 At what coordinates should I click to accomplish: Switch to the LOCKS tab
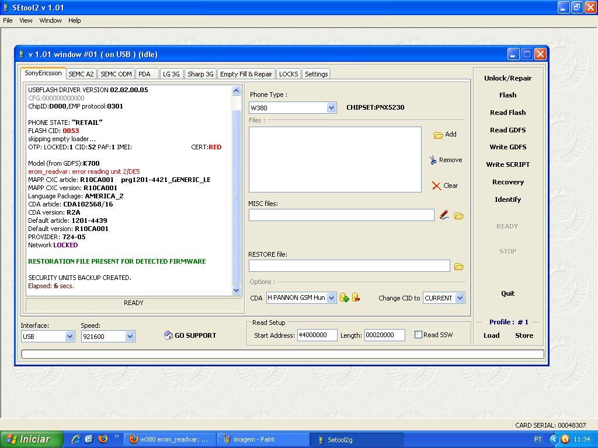click(x=288, y=74)
